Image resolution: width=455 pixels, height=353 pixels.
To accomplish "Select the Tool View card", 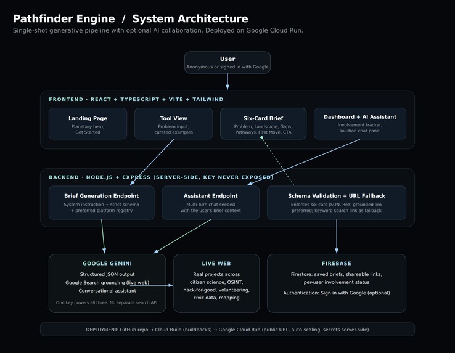I will (x=173, y=124).
